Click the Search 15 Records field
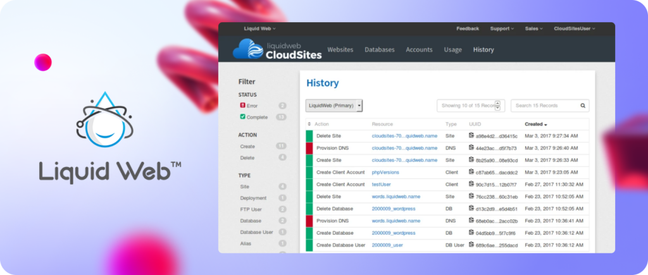This screenshot has width=648, height=275. (544, 106)
